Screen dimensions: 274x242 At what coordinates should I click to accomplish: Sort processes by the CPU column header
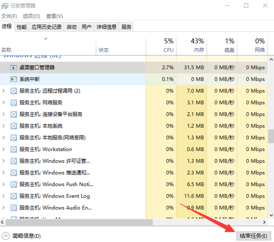click(168, 45)
